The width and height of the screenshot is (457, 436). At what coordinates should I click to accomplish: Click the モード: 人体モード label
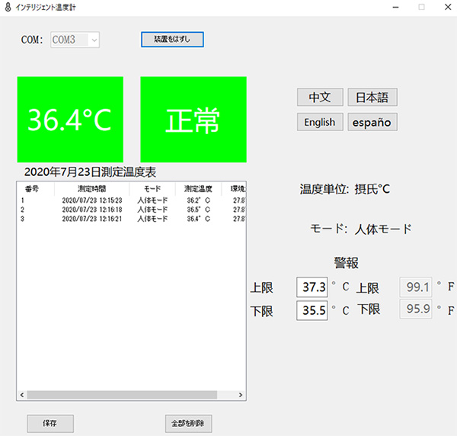[x=361, y=229]
